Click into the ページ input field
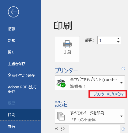Viewport: 128px width, 133px height. (95, 129)
